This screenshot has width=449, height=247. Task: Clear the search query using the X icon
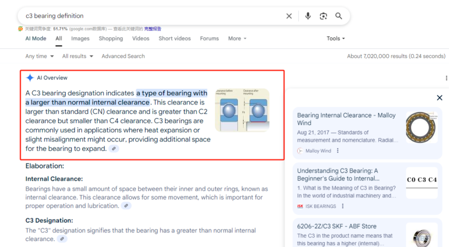point(289,16)
